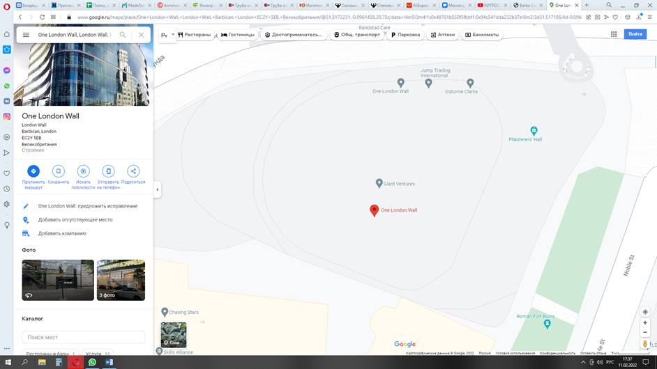Screen dimensions: 657x369
Task: Open Opera history clock icon
Action: point(7,189)
